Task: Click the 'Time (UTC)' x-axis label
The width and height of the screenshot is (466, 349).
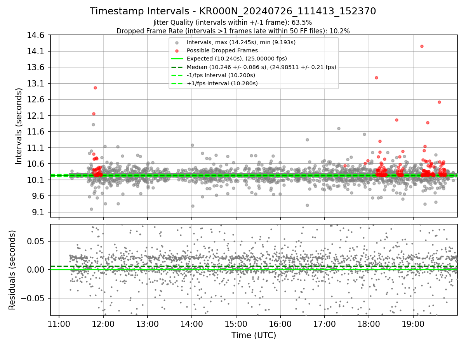Action: (254, 335)
